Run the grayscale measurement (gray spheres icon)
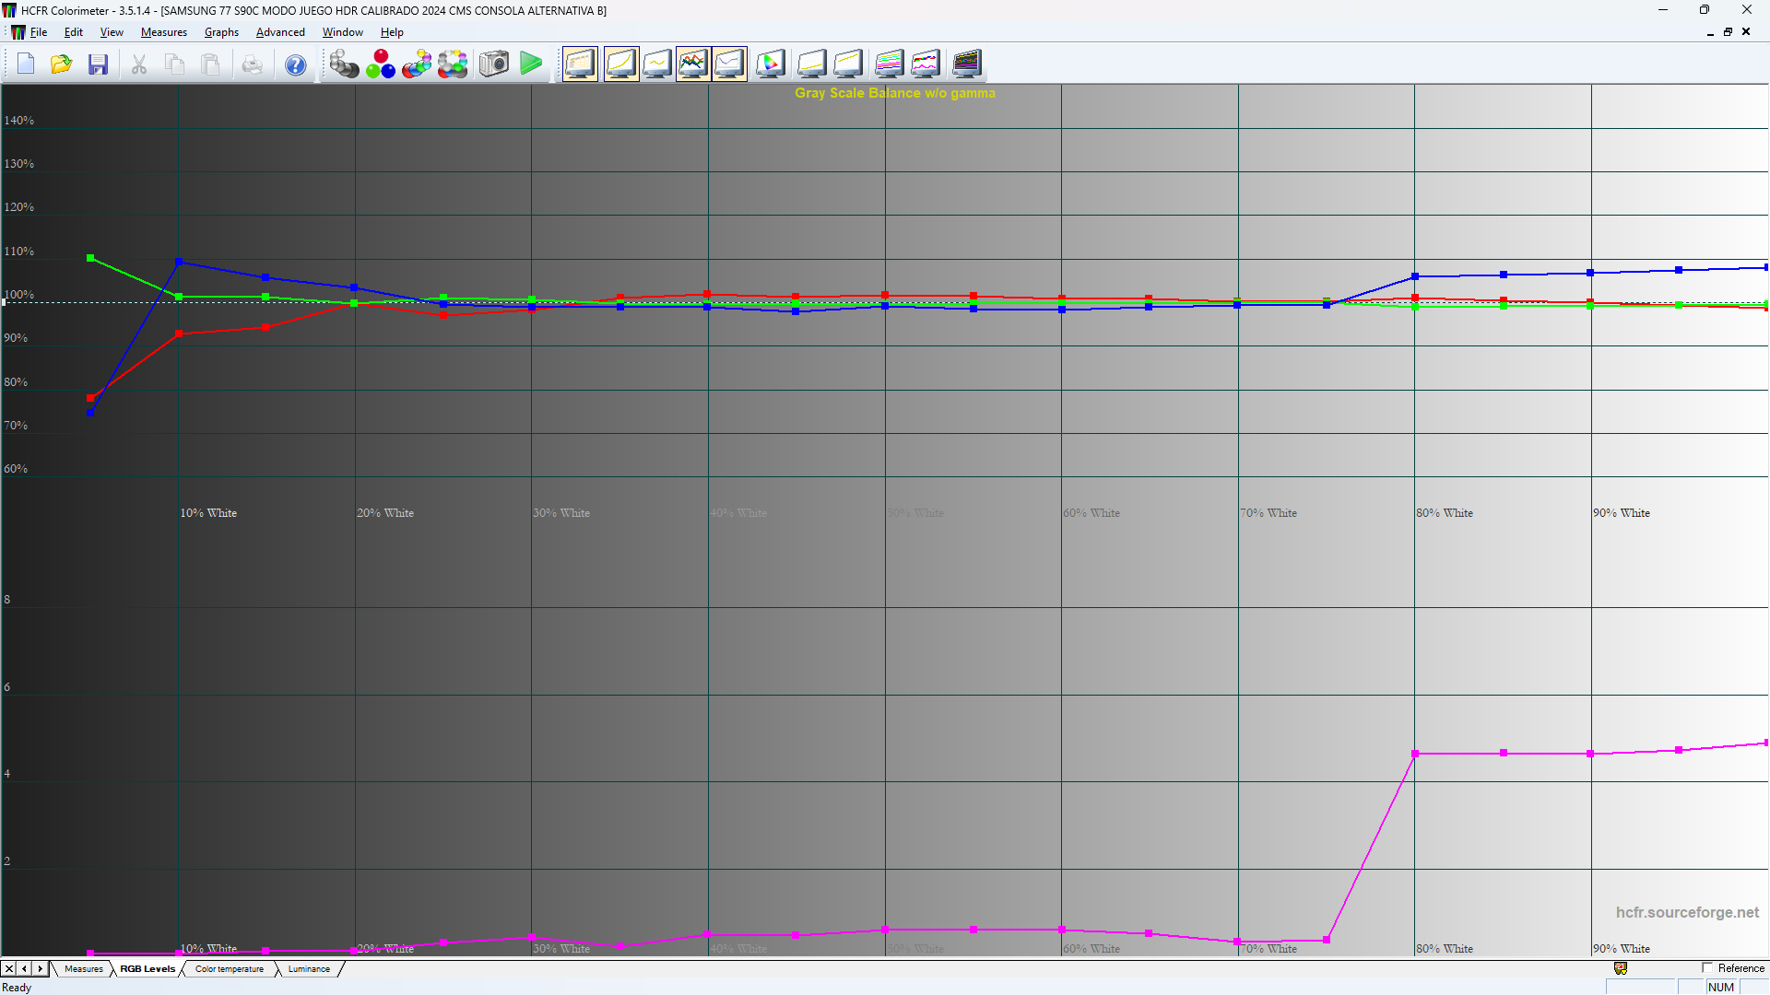This screenshot has width=1770, height=995. pyautogui.click(x=345, y=64)
